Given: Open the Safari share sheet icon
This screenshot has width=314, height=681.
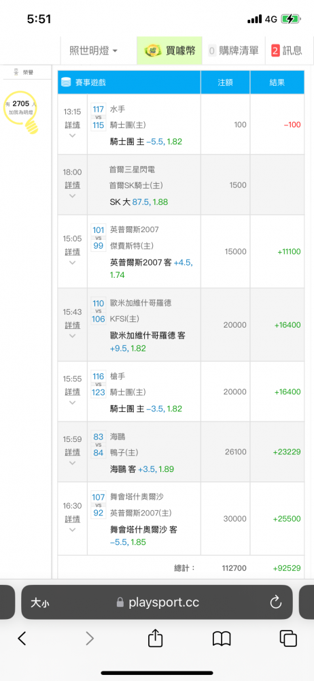Looking at the screenshot, I should 155,637.
